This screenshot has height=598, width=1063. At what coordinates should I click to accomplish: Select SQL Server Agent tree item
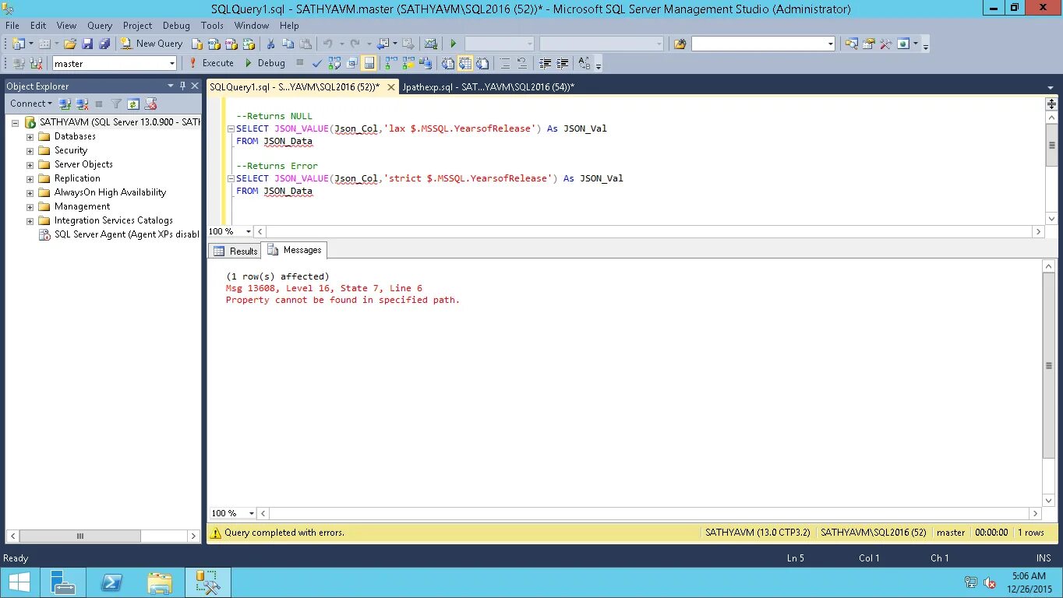pos(119,234)
